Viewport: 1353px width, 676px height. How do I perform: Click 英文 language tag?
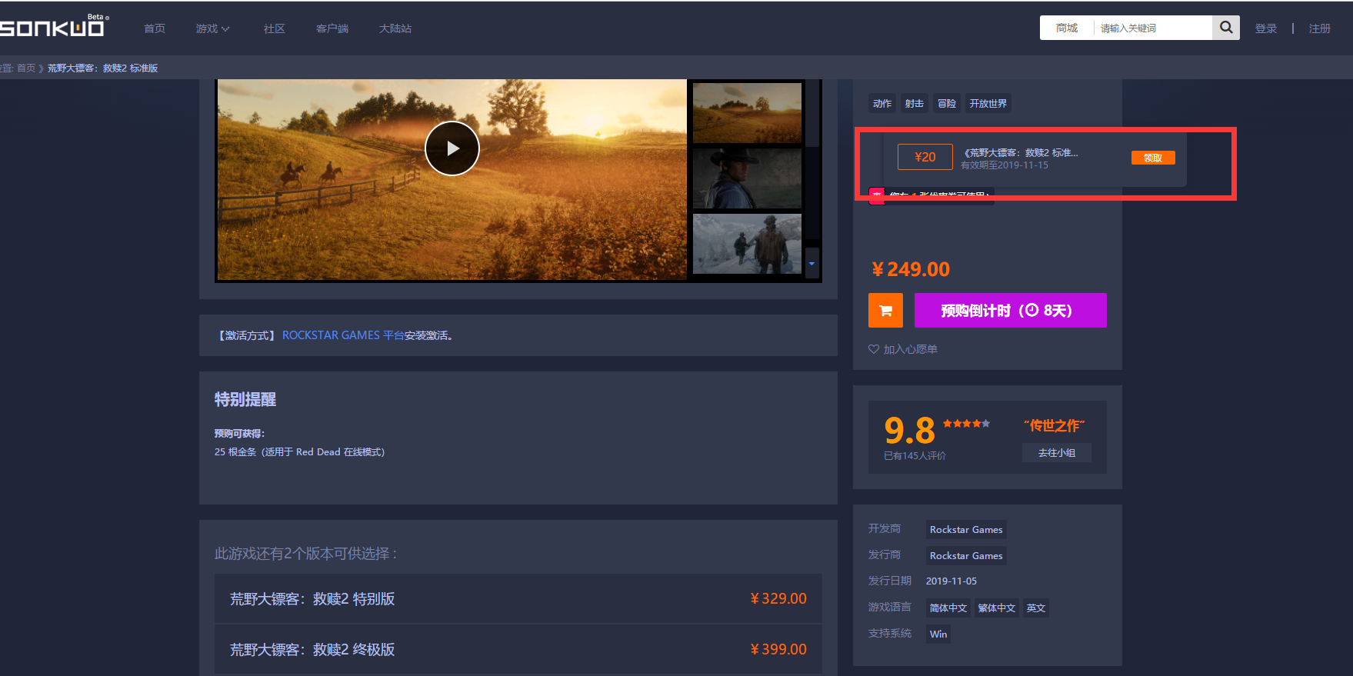(x=1036, y=608)
